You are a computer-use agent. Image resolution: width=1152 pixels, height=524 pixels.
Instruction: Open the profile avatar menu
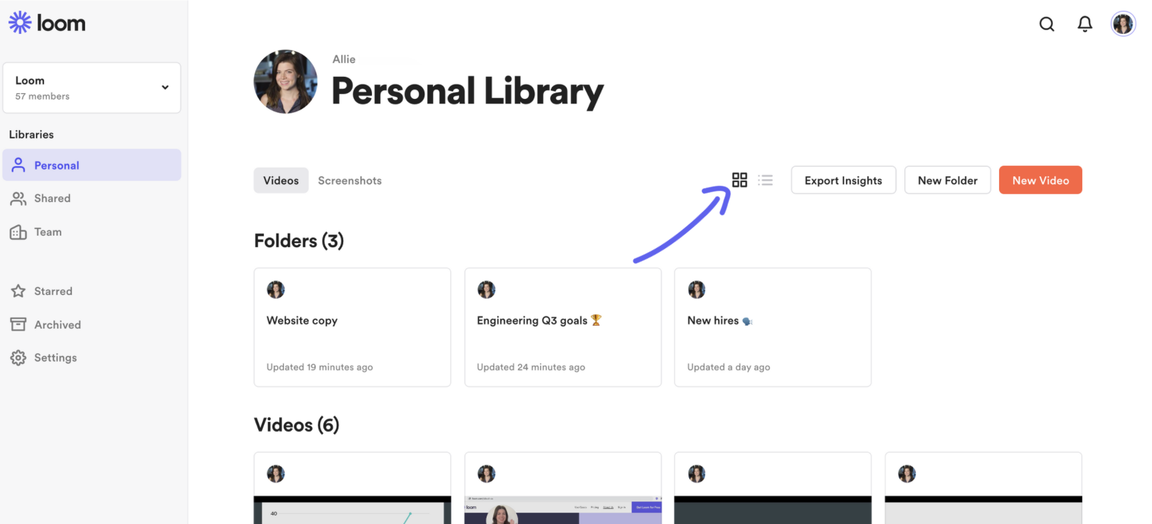click(x=1123, y=24)
